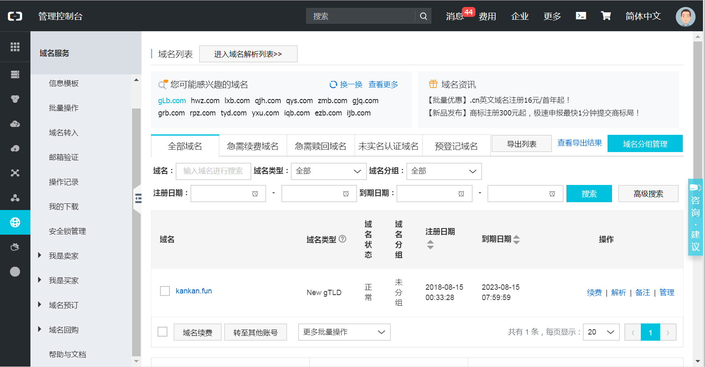The width and height of the screenshot is (705, 367).
Task: Toggle the select-all checkbox below table
Action: 162,332
